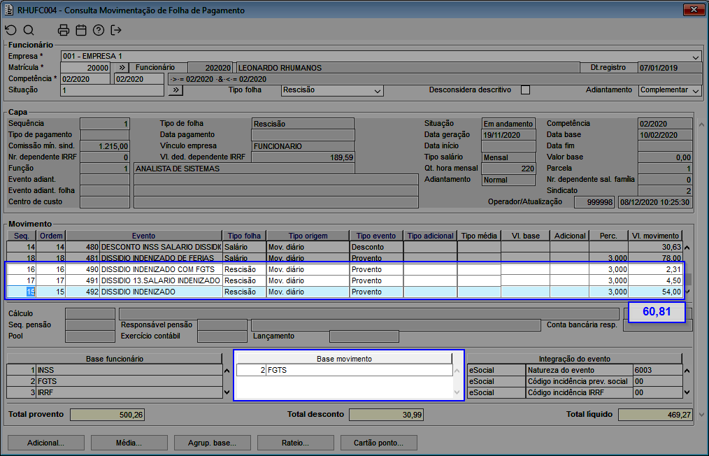Click the printer icon in toolbar
Screen dimensions: 709x456
(64, 30)
